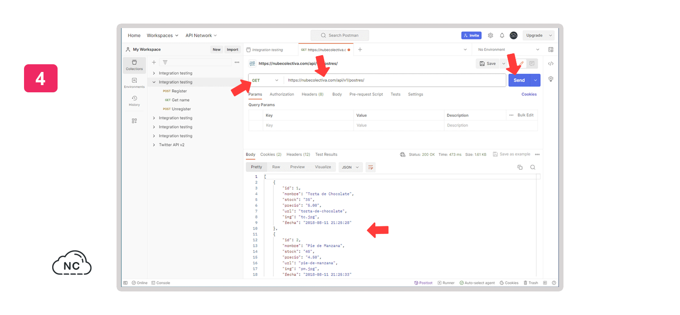The image size is (680, 315).
Task: Open the Runner from the status bar
Action: [446, 283]
